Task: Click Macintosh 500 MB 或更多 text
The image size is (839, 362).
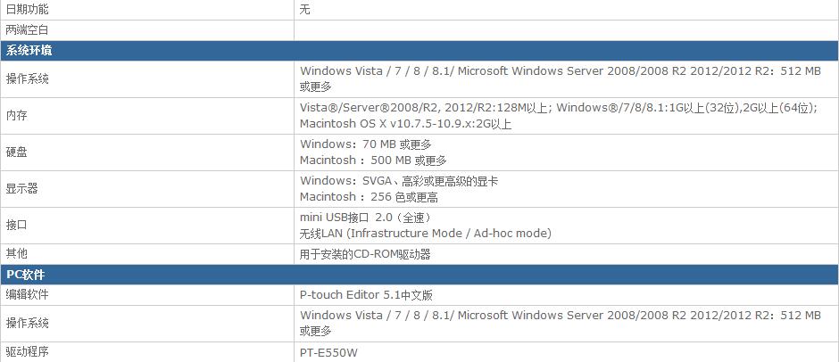Action: (373, 160)
